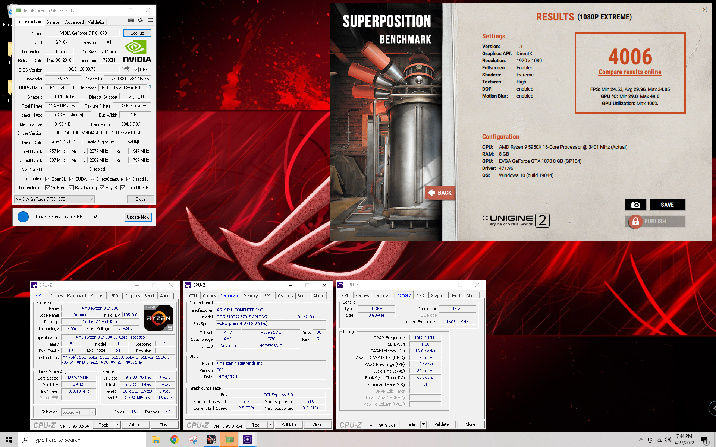The image size is (716, 447).
Task: Click GPU-Z refresh icon
Action: [141, 20]
